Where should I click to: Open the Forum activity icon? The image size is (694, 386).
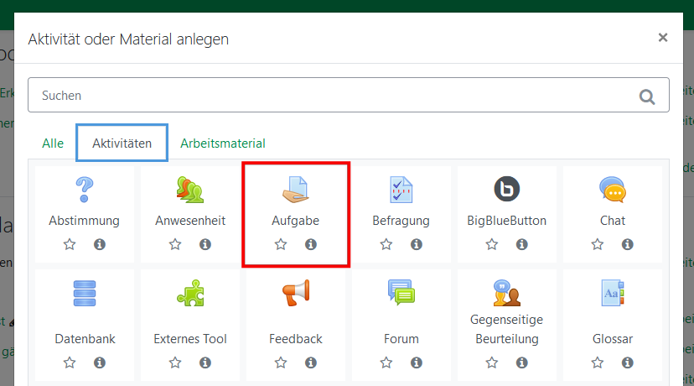[x=401, y=293]
